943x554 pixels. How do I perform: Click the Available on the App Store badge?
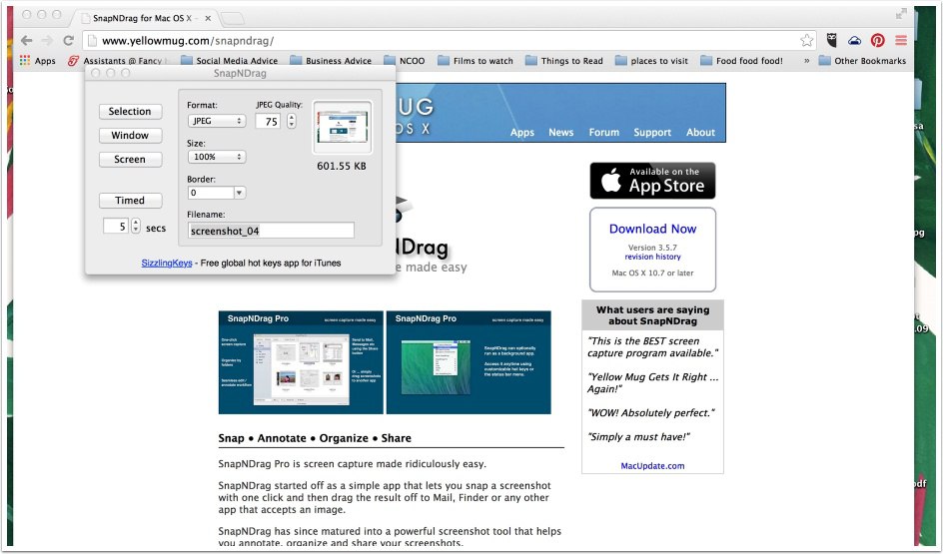click(652, 181)
